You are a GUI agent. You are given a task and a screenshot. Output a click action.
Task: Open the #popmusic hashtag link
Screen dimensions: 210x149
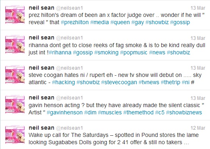click(x=134, y=52)
